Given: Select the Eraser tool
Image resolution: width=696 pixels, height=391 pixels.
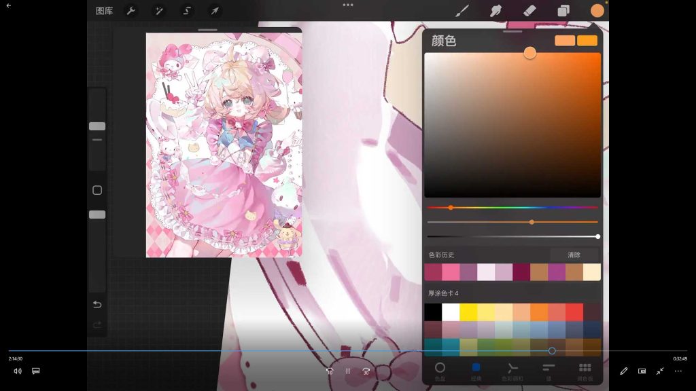Looking at the screenshot, I should tap(530, 11).
